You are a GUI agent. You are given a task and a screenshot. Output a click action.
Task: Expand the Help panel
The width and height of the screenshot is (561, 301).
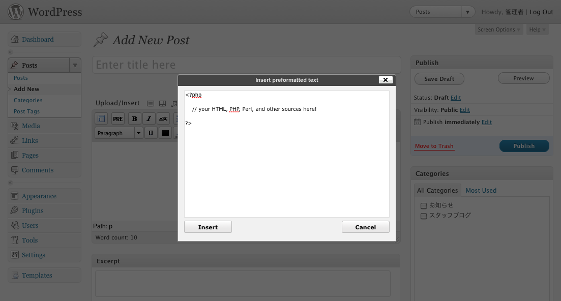538,29
